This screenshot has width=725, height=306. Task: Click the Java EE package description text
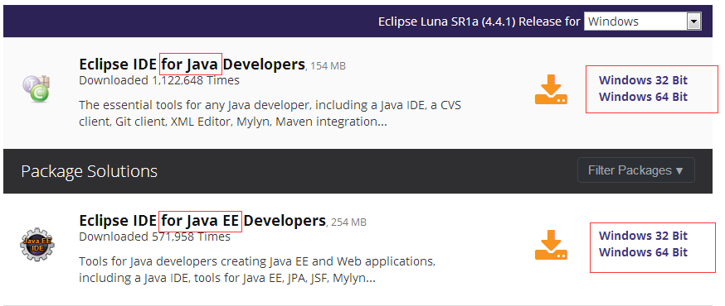pyautogui.click(x=257, y=270)
